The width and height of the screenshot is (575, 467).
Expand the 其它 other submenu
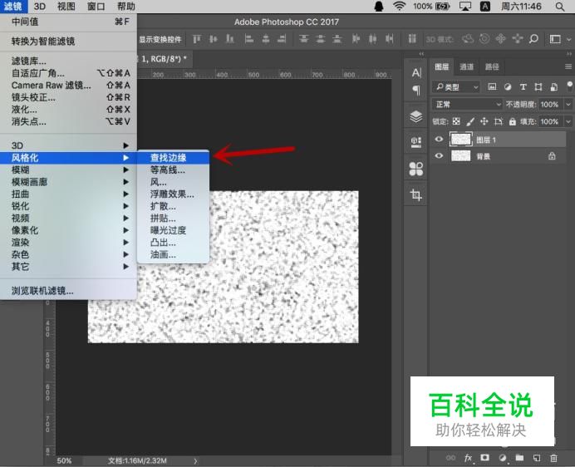[68, 267]
